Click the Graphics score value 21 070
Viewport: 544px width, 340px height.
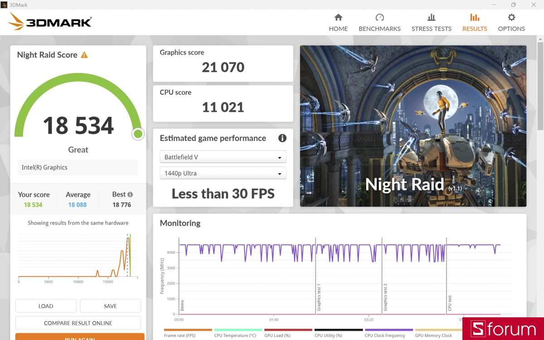click(223, 68)
